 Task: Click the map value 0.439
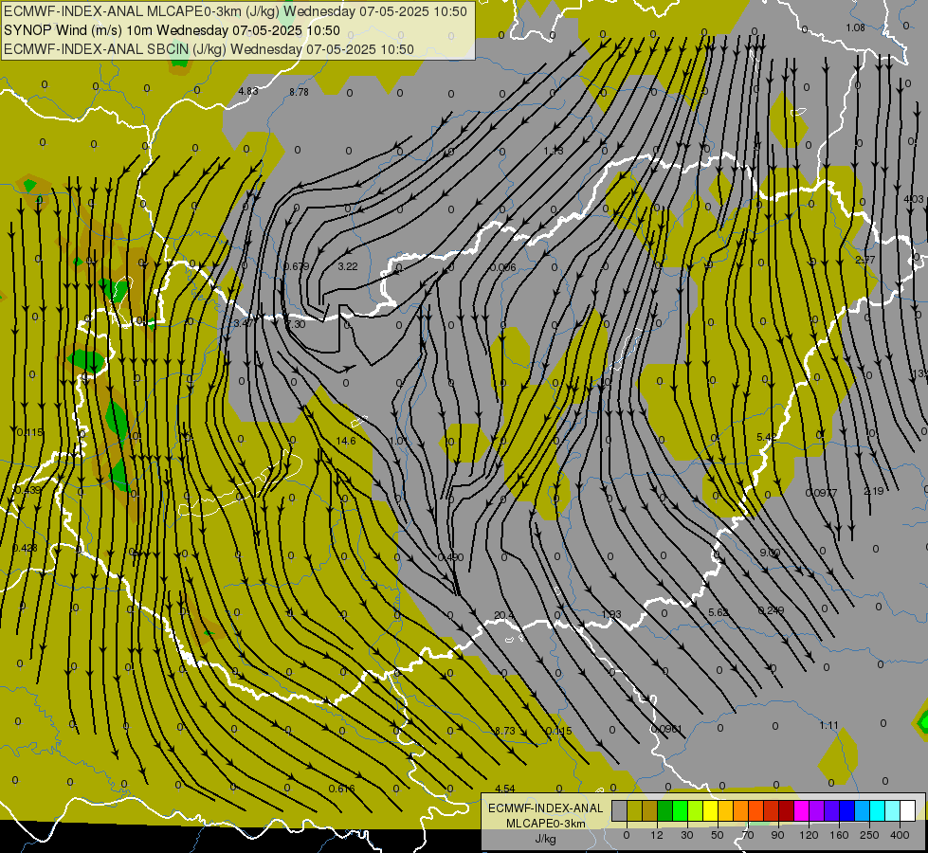27,490
